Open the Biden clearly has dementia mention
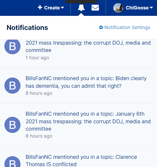The image size is (157, 167). [78, 86]
